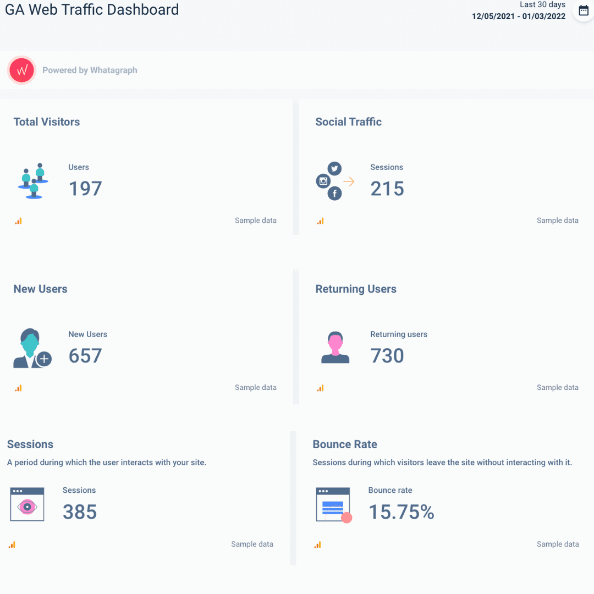Viewport: 594px width, 594px height.
Task: Open the Last 30 days date range selector
Action: (x=542, y=4)
